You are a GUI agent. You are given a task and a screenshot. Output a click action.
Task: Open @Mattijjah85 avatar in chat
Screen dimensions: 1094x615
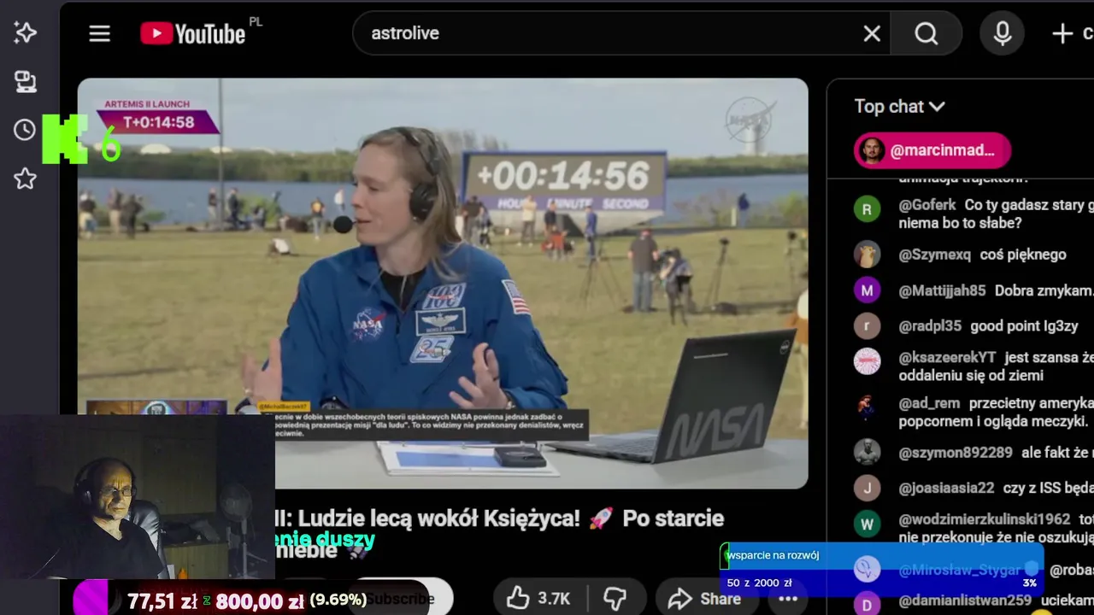[x=867, y=290]
